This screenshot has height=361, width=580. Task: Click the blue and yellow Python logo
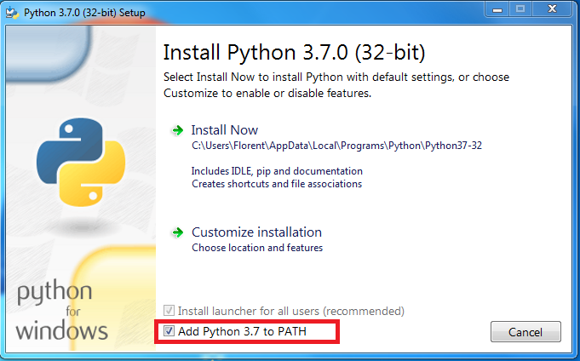(x=81, y=162)
